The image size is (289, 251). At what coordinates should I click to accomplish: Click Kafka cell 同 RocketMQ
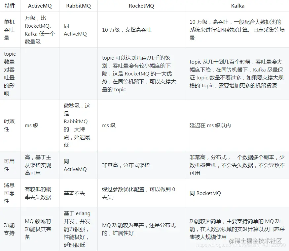pyautogui.click(x=237, y=193)
